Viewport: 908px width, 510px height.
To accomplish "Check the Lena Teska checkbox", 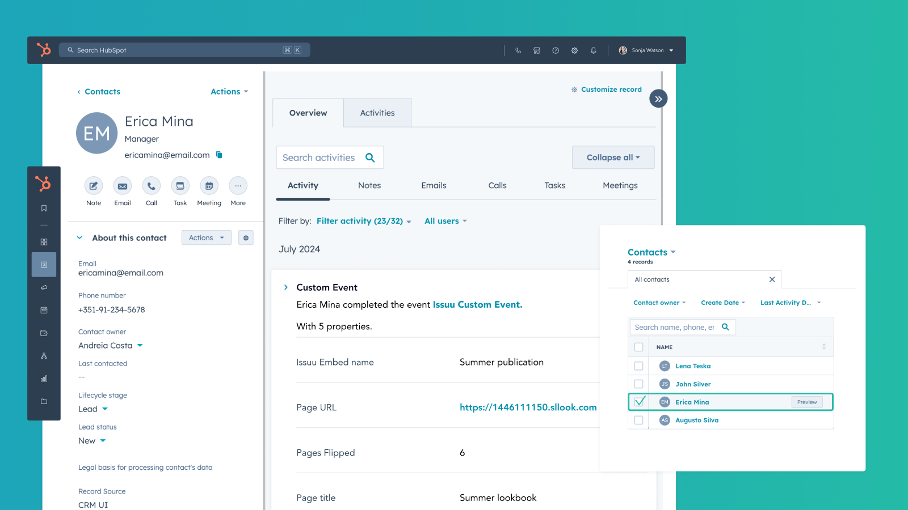I will (x=639, y=366).
